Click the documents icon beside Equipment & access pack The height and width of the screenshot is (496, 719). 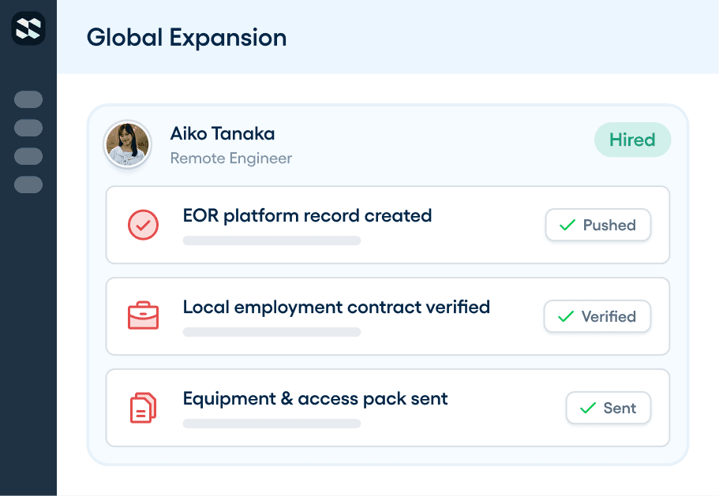tap(143, 407)
